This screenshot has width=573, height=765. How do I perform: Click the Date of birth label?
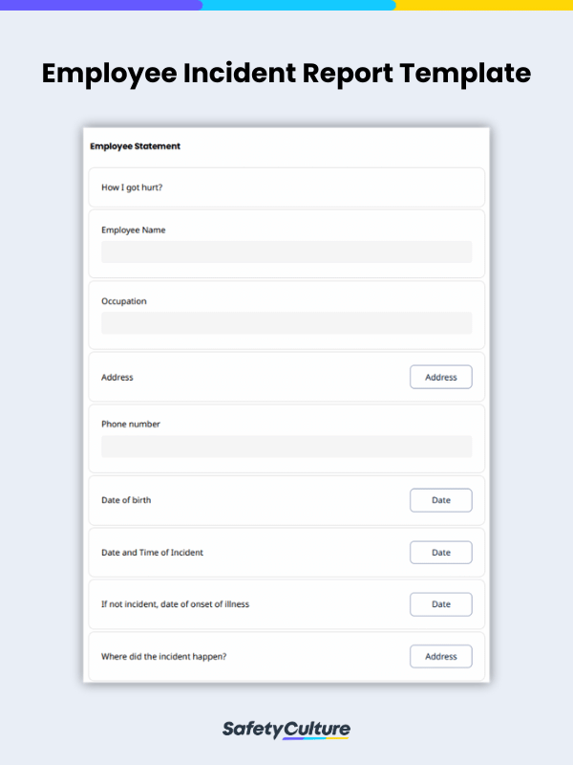125,499
